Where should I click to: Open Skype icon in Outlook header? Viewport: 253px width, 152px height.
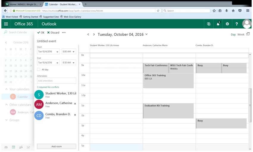tap(209, 24)
